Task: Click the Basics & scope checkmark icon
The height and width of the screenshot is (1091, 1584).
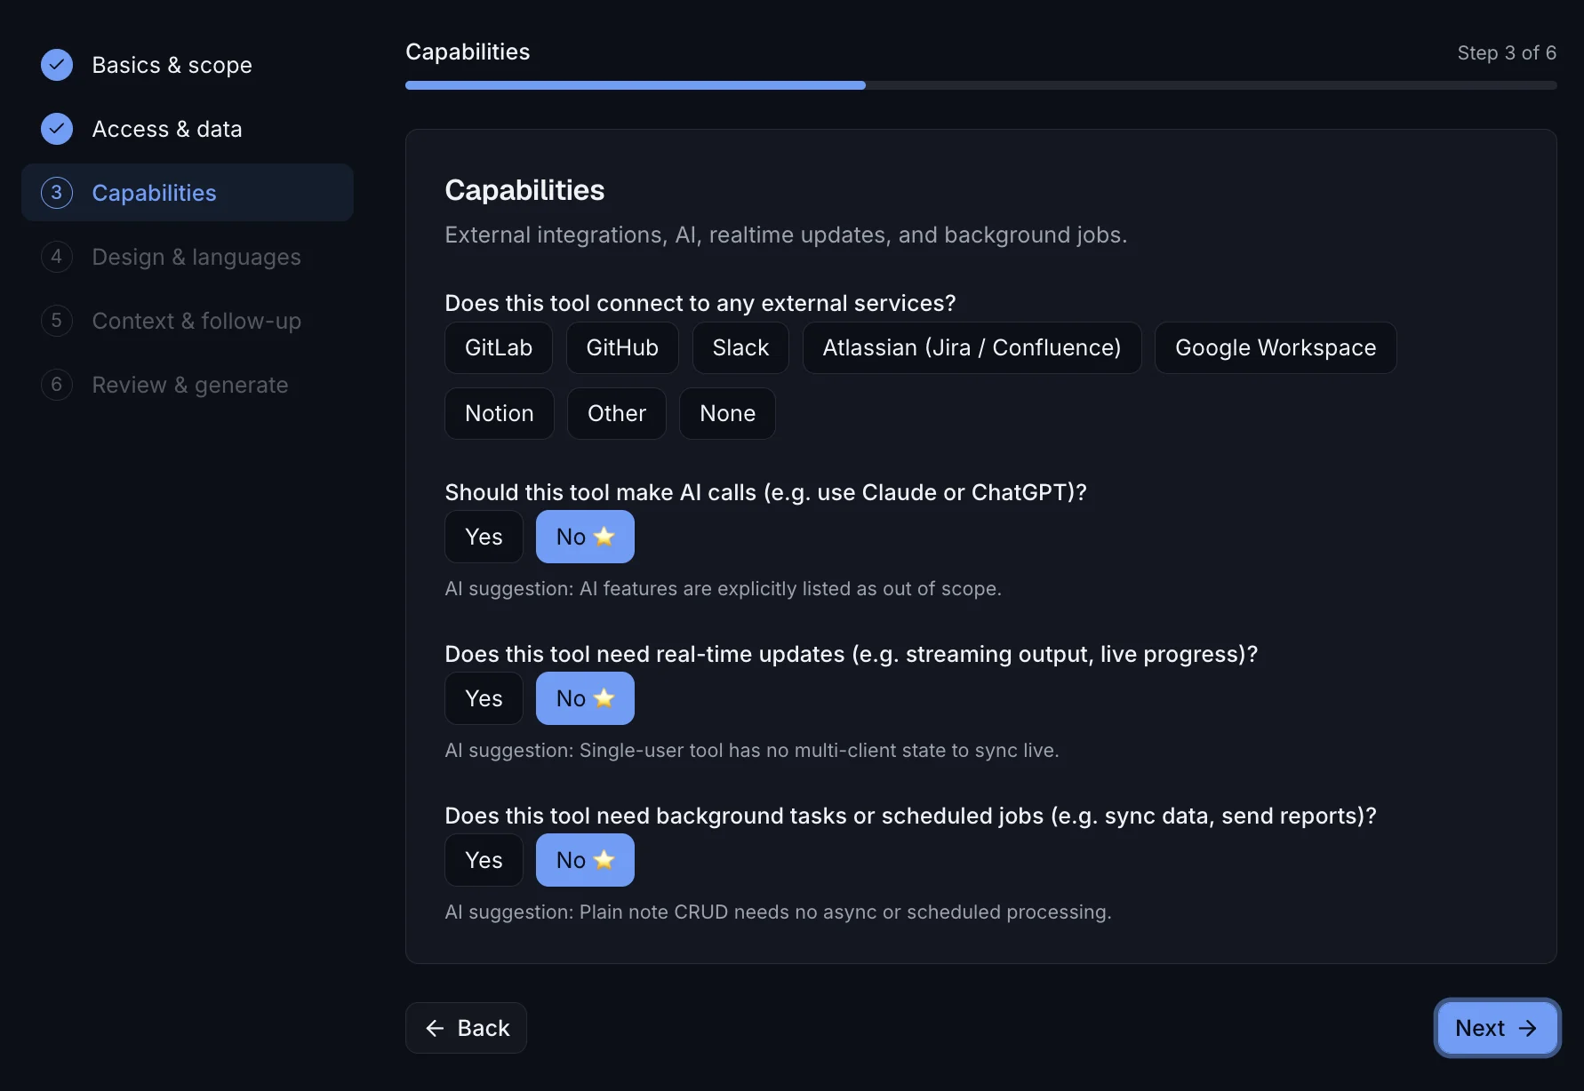Action: (57, 65)
